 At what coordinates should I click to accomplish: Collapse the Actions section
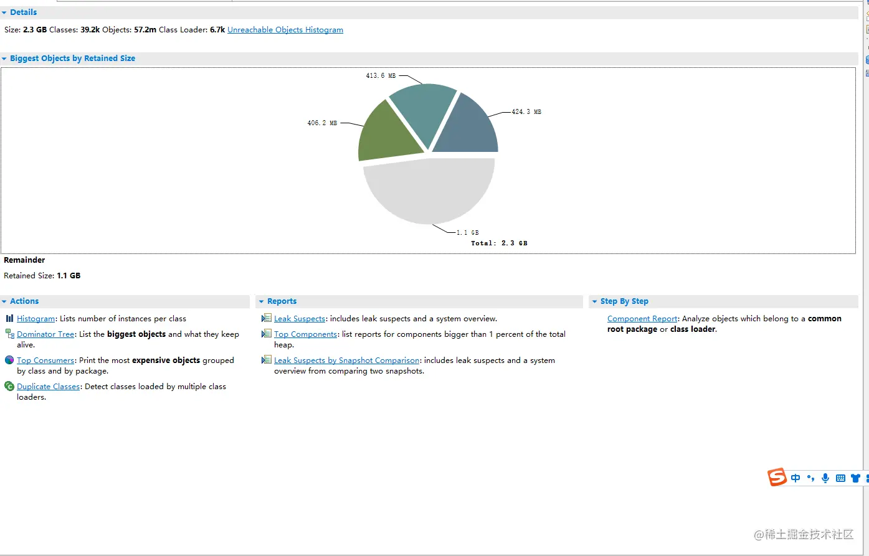[x=4, y=301]
